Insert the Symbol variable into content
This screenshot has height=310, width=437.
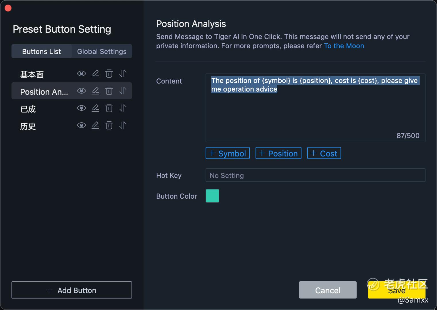click(228, 153)
